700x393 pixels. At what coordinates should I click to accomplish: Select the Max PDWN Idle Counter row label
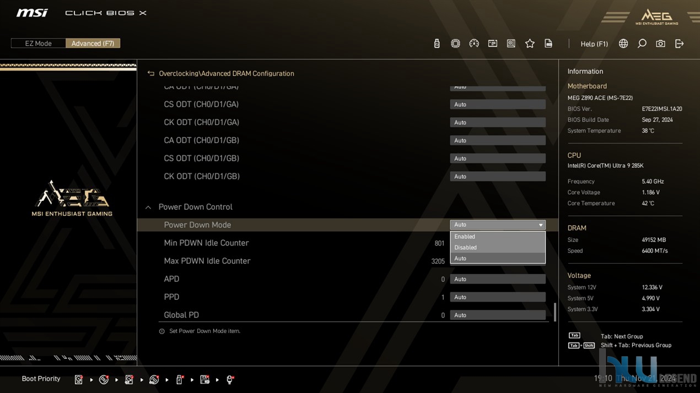[x=207, y=261]
